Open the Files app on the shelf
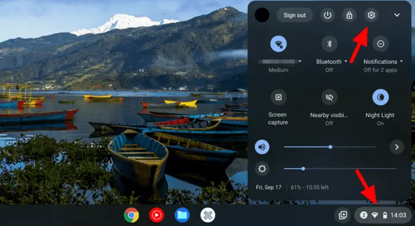 (x=182, y=215)
